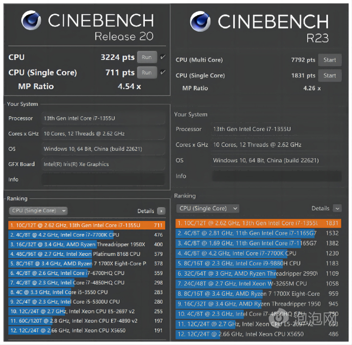Viewport: 352px width, 345px height.
Task: Click the R20 MP Ratio value 4.54 x
Action: [x=129, y=87]
